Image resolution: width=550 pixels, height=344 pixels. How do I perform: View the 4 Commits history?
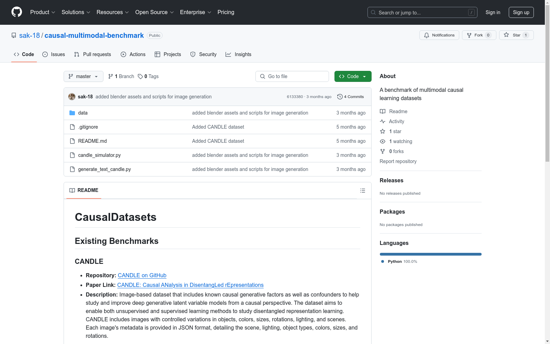[351, 97]
